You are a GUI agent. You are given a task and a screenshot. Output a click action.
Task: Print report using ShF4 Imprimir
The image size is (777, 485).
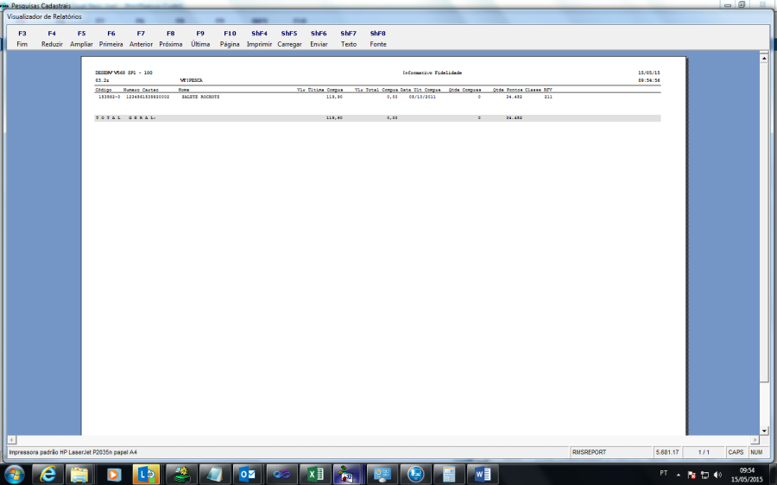coord(259,39)
